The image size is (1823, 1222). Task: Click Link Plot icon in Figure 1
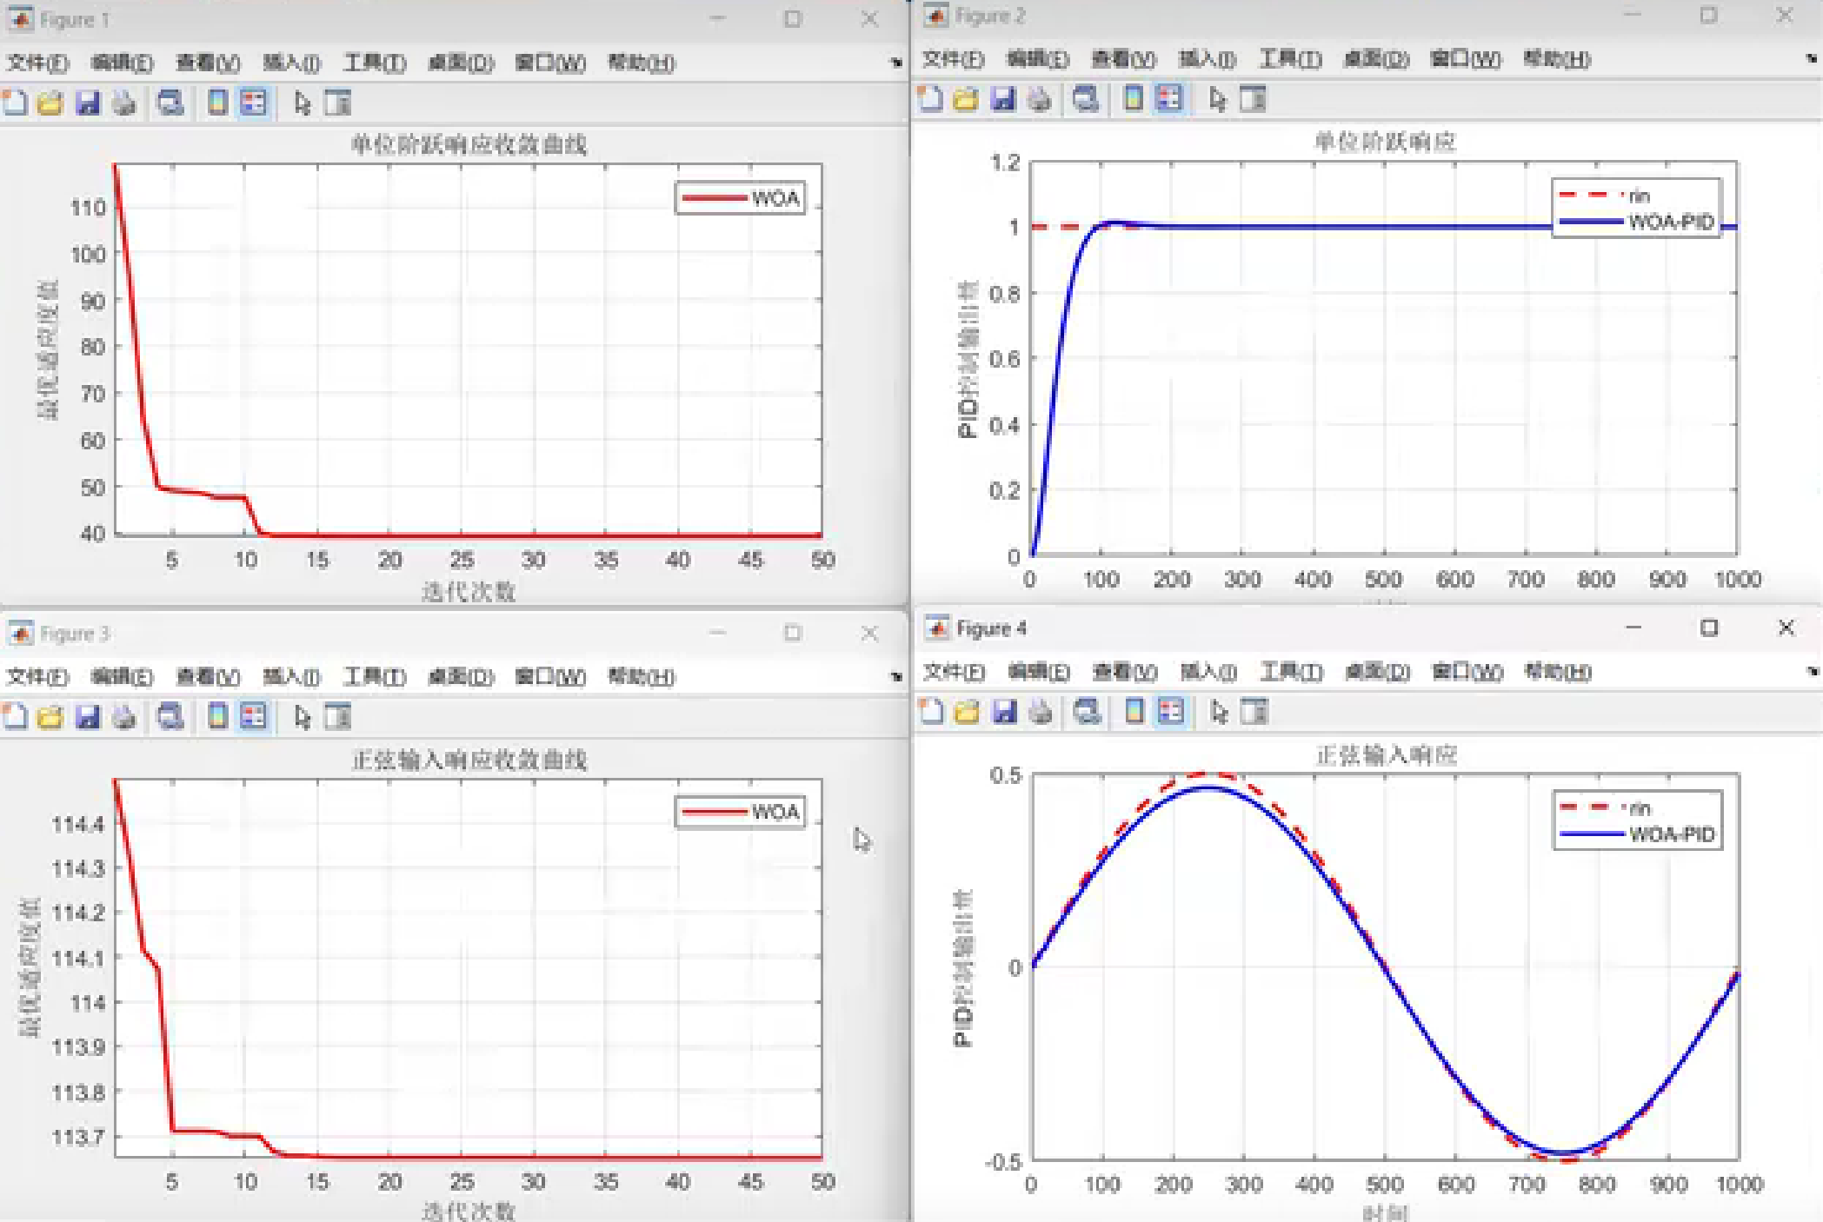point(170,103)
